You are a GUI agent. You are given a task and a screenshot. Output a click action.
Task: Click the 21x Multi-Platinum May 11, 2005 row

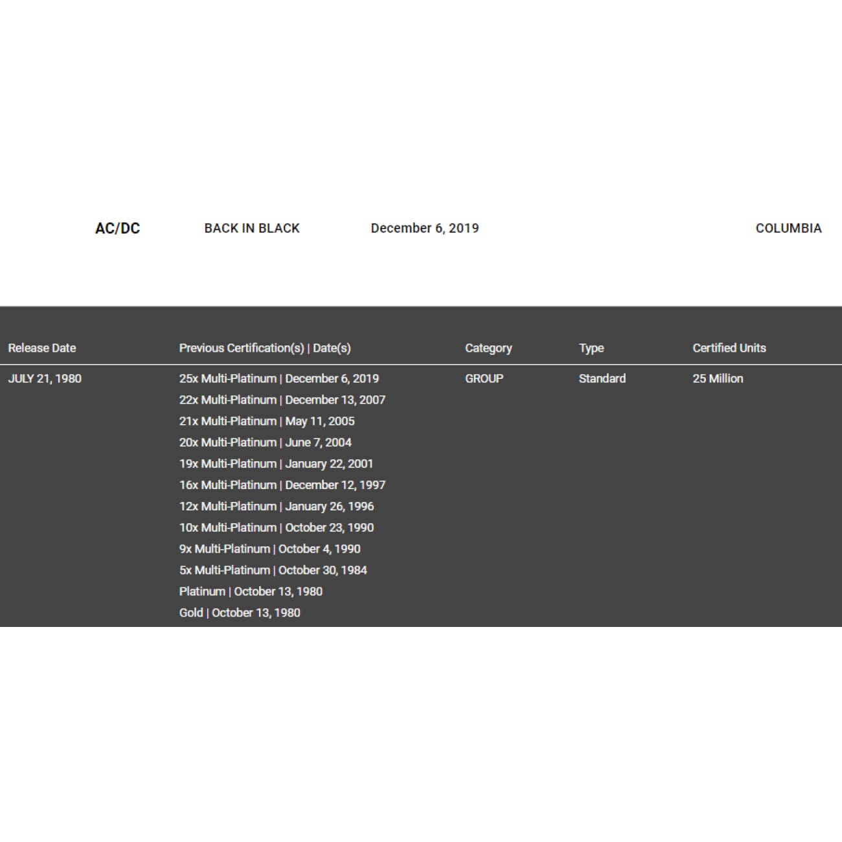267,421
